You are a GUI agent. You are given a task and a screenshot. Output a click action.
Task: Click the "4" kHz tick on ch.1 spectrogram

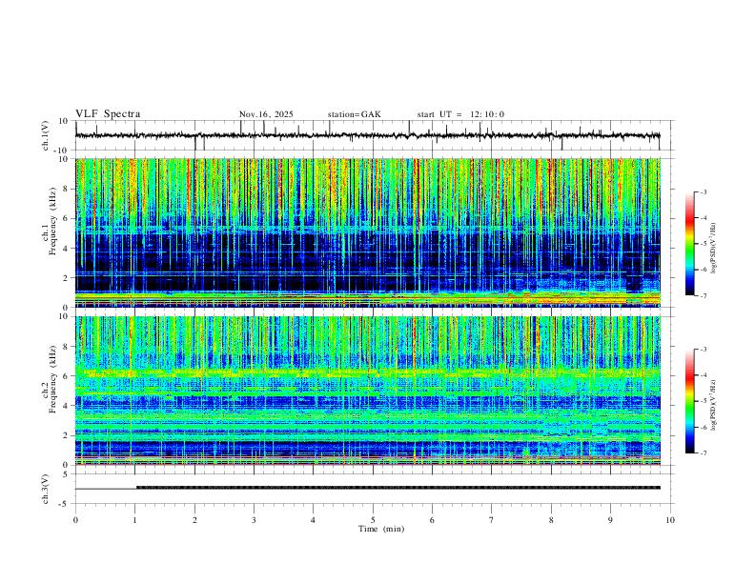[67, 248]
